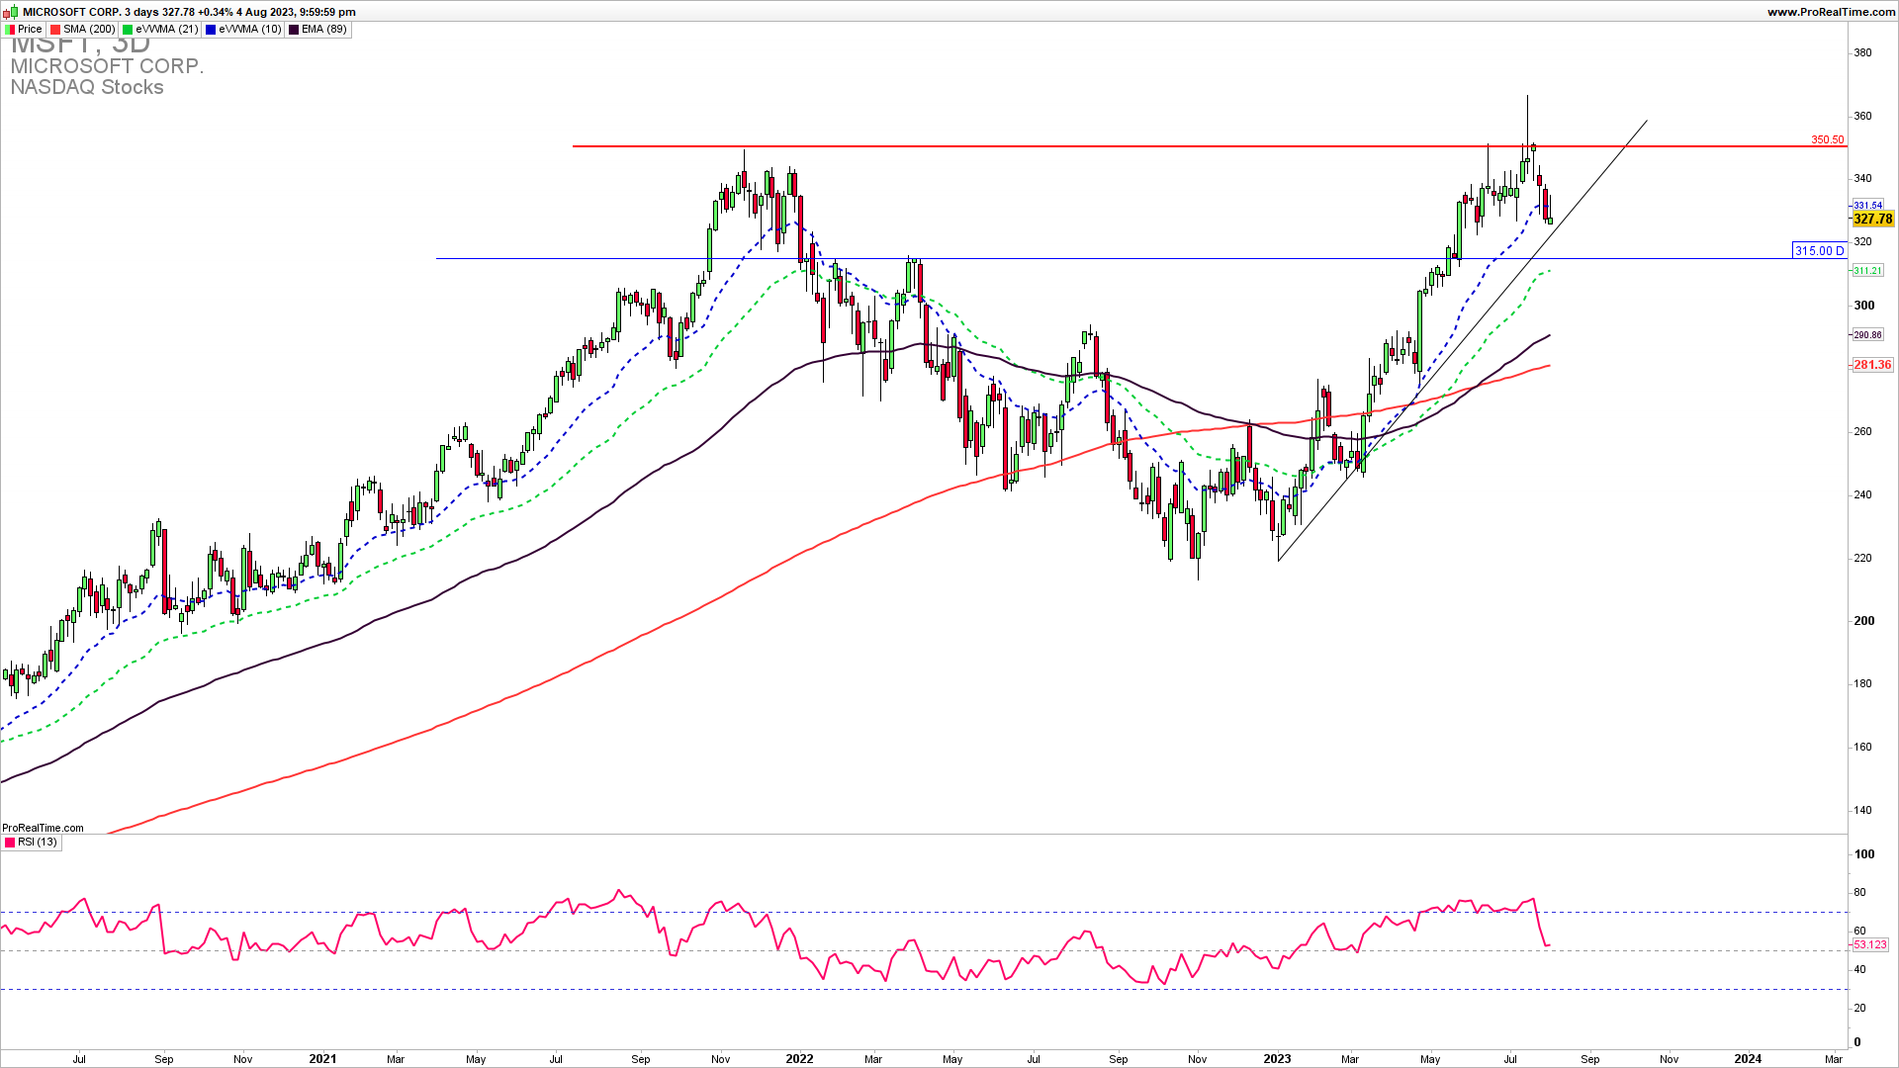Click the MICROSOFT CORP. watermark heading
Viewport: 1899px width, 1068px height.
(107, 66)
